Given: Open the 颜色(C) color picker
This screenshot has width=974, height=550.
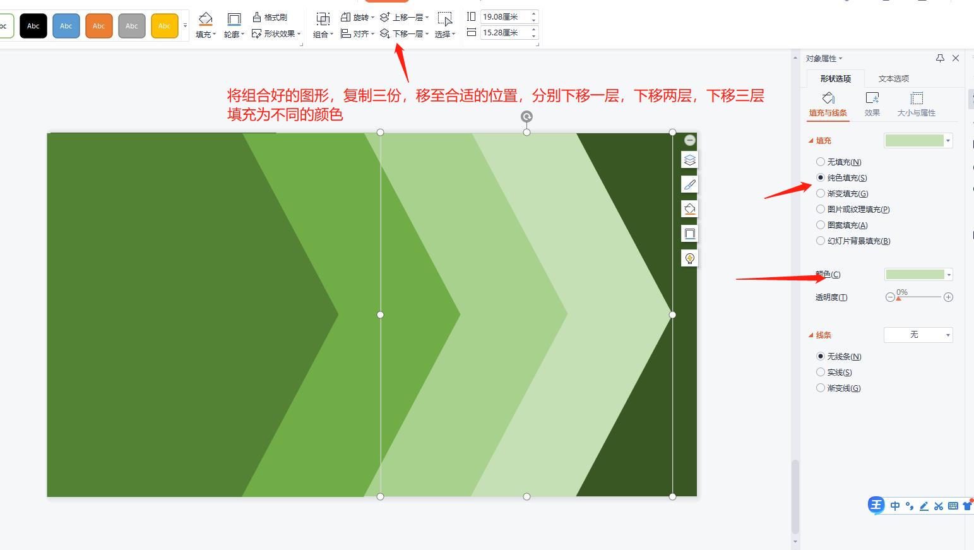Looking at the screenshot, I should [x=918, y=274].
